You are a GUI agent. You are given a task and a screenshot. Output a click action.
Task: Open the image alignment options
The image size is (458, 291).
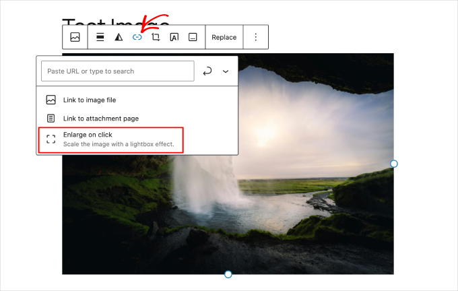100,38
